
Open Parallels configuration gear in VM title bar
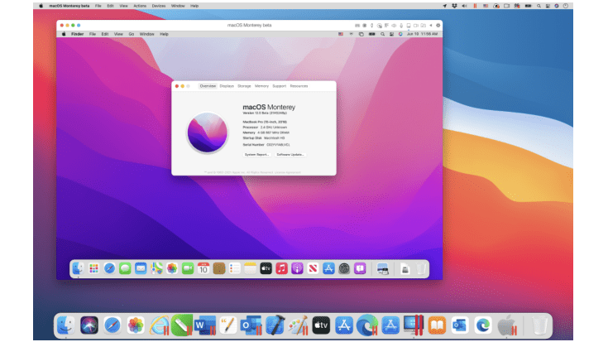[438, 25]
